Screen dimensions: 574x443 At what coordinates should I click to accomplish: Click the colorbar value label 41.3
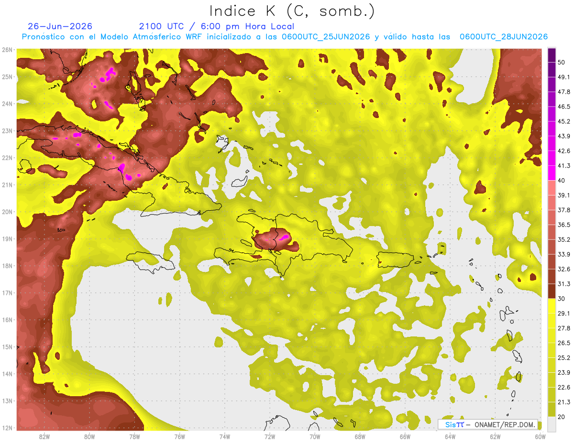(x=564, y=166)
